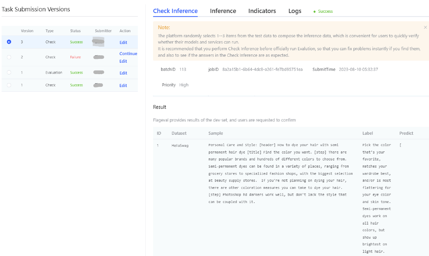Select the last version 1 Check radio button

click(9, 85)
